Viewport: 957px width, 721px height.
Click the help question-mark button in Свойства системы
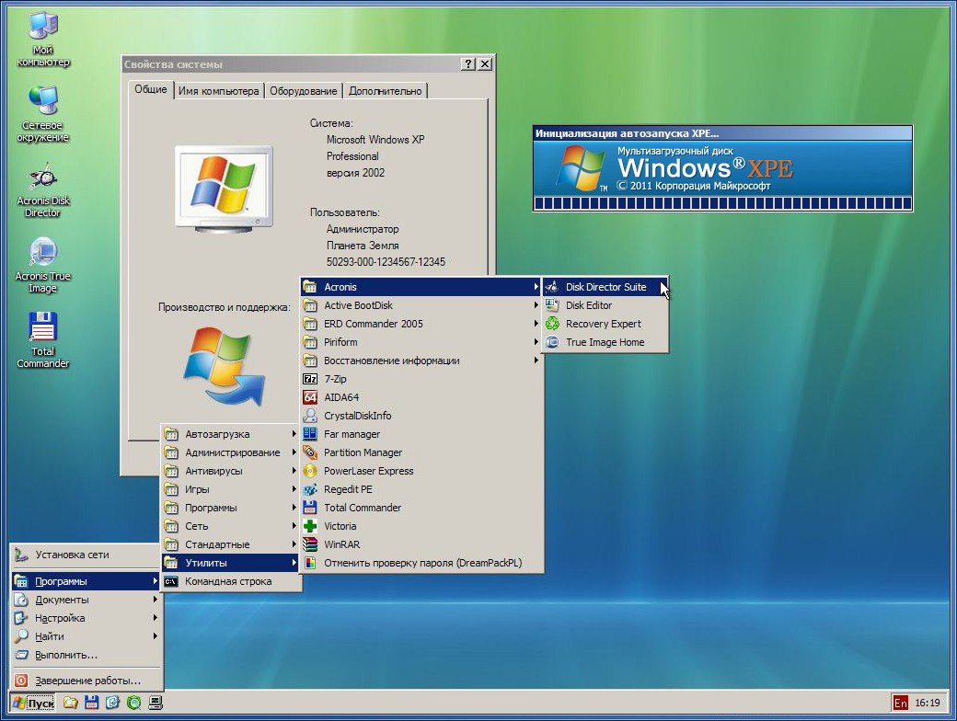pyautogui.click(x=467, y=64)
